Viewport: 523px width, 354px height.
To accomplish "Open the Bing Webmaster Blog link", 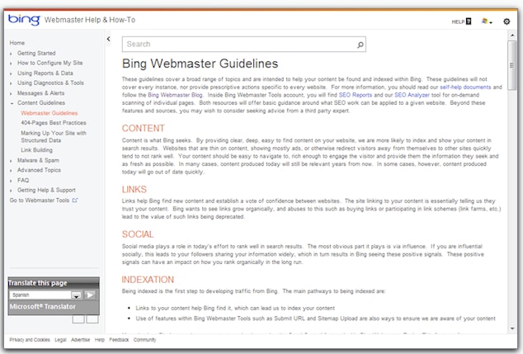I will click(x=175, y=95).
